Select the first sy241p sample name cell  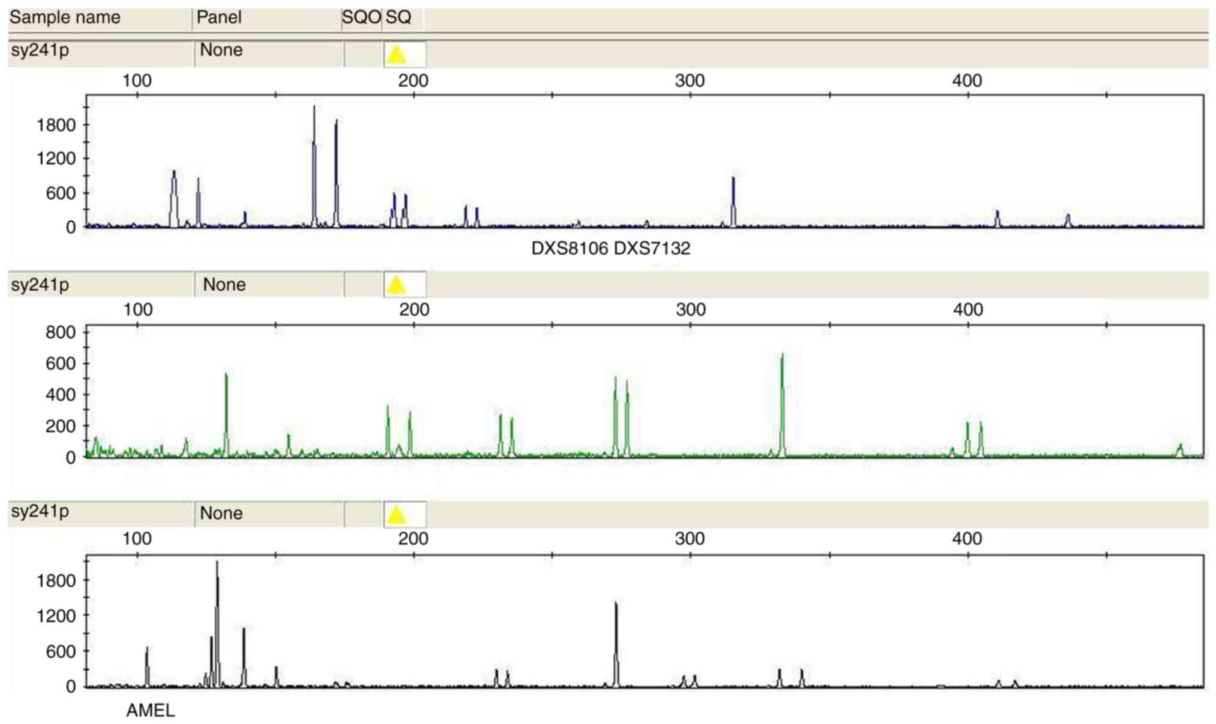tap(39, 50)
